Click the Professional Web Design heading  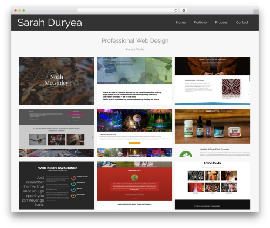tap(135, 40)
